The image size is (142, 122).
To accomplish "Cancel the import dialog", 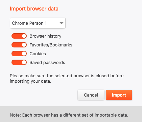I will [x=91, y=95].
